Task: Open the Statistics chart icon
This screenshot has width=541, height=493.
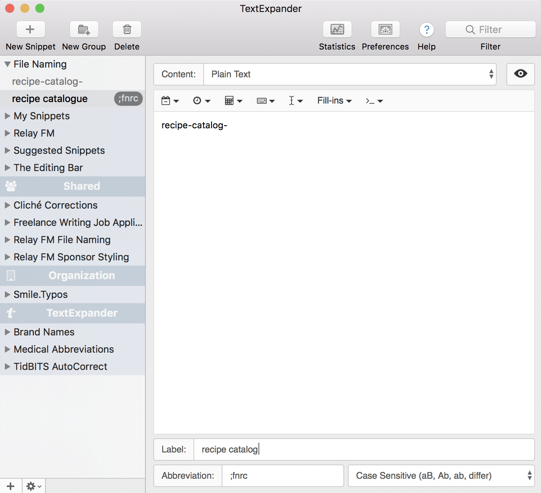Action: [x=337, y=29]
